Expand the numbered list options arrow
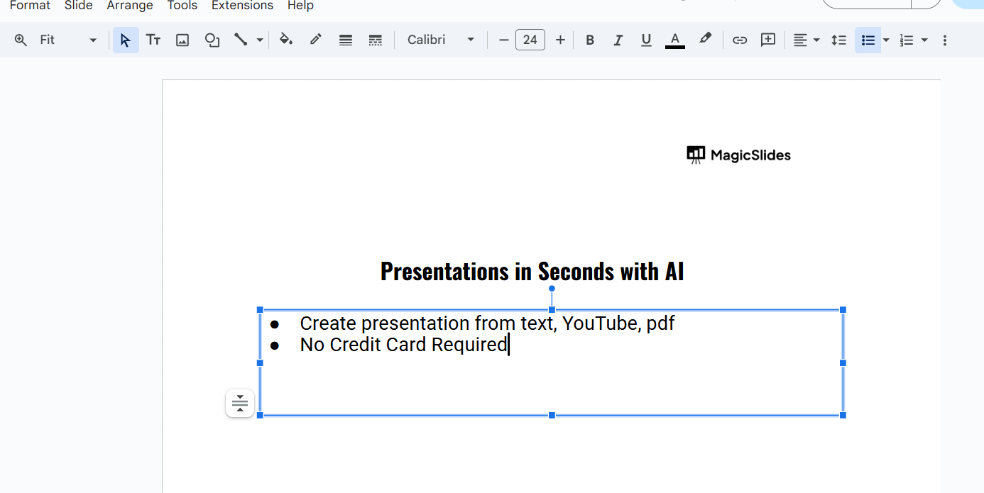The height and width of the screenshot is (493, 984). tap(924, 40)
